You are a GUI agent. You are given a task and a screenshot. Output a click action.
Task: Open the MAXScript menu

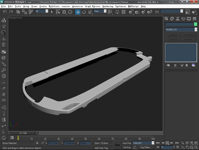[134, 6]
